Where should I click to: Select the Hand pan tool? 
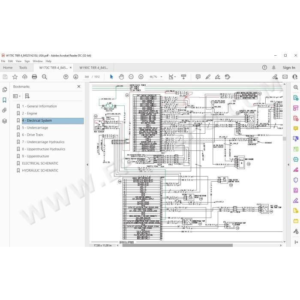click(x=121, y=77)
